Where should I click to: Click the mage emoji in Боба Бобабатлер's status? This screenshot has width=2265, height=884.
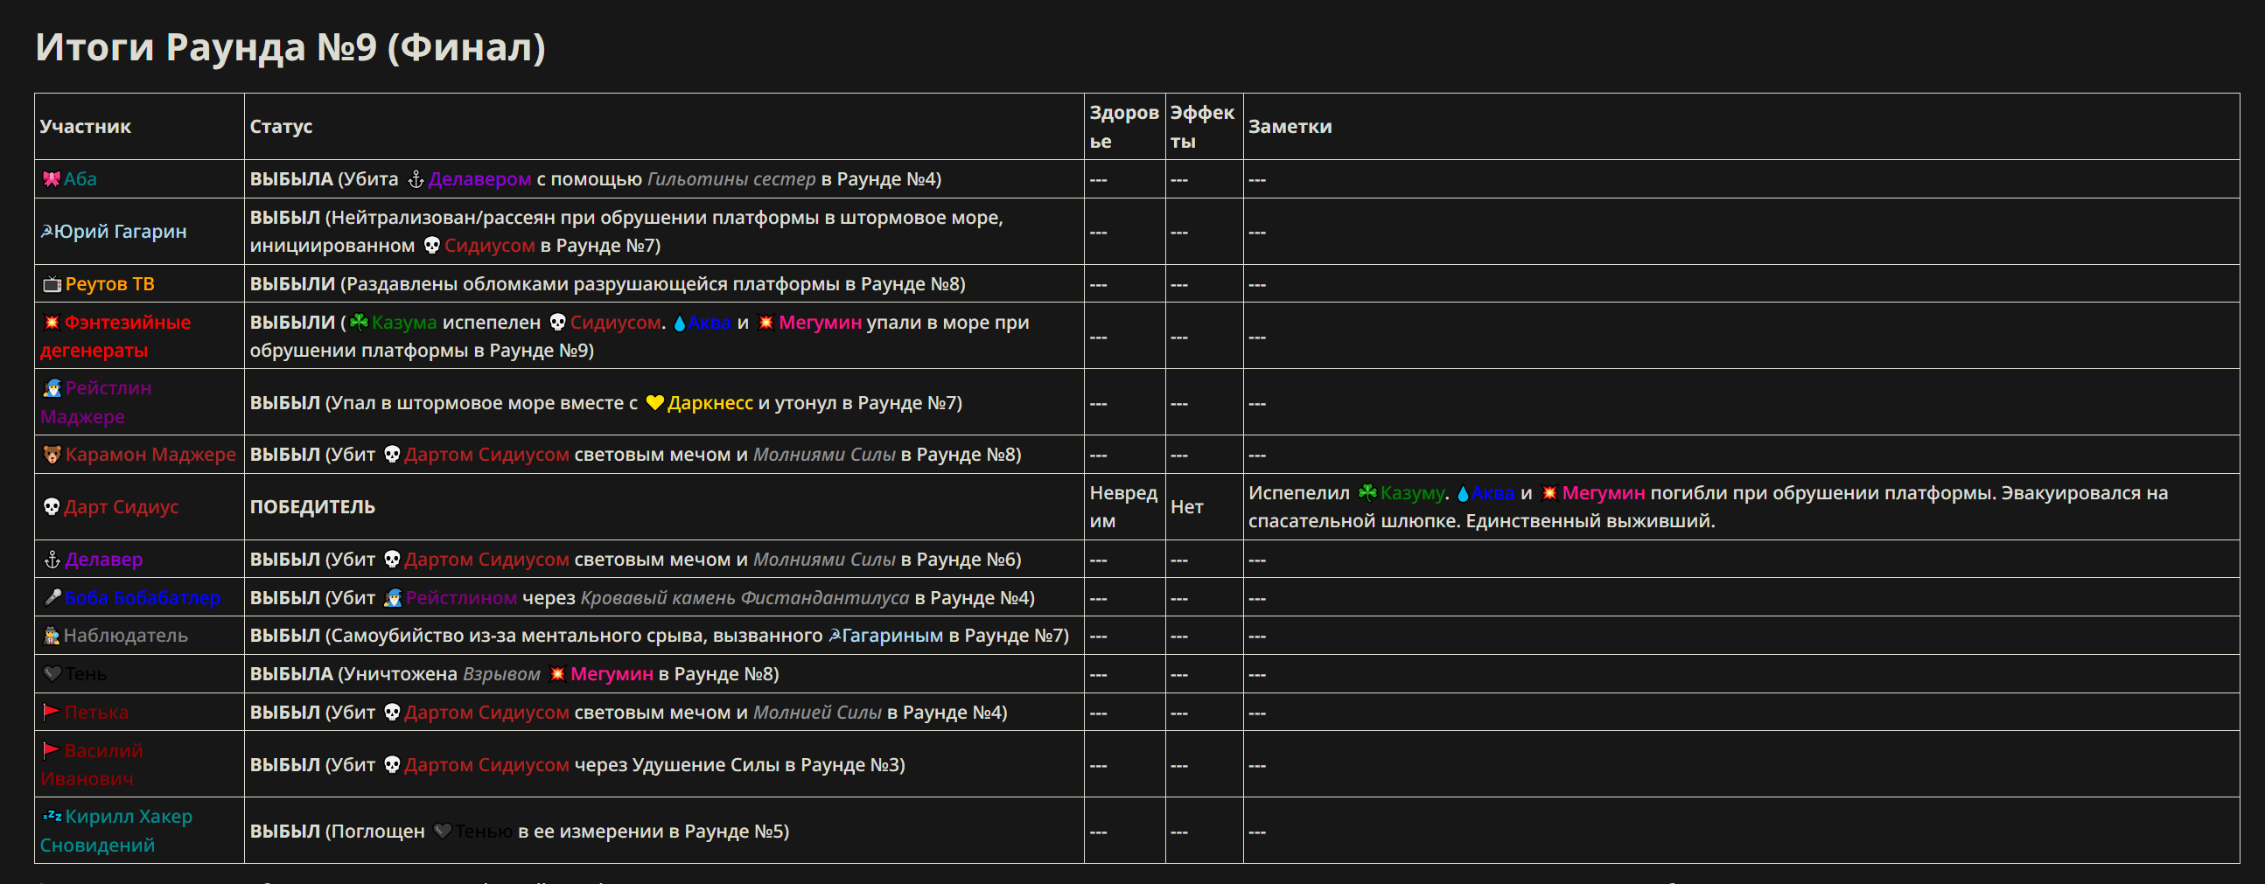[392, 598]
